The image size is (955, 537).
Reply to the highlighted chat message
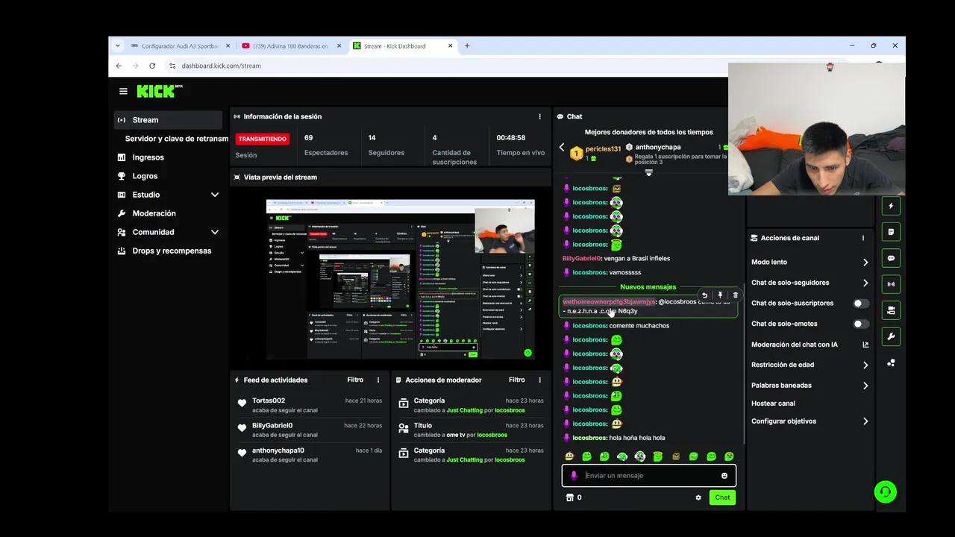point(705,295)
